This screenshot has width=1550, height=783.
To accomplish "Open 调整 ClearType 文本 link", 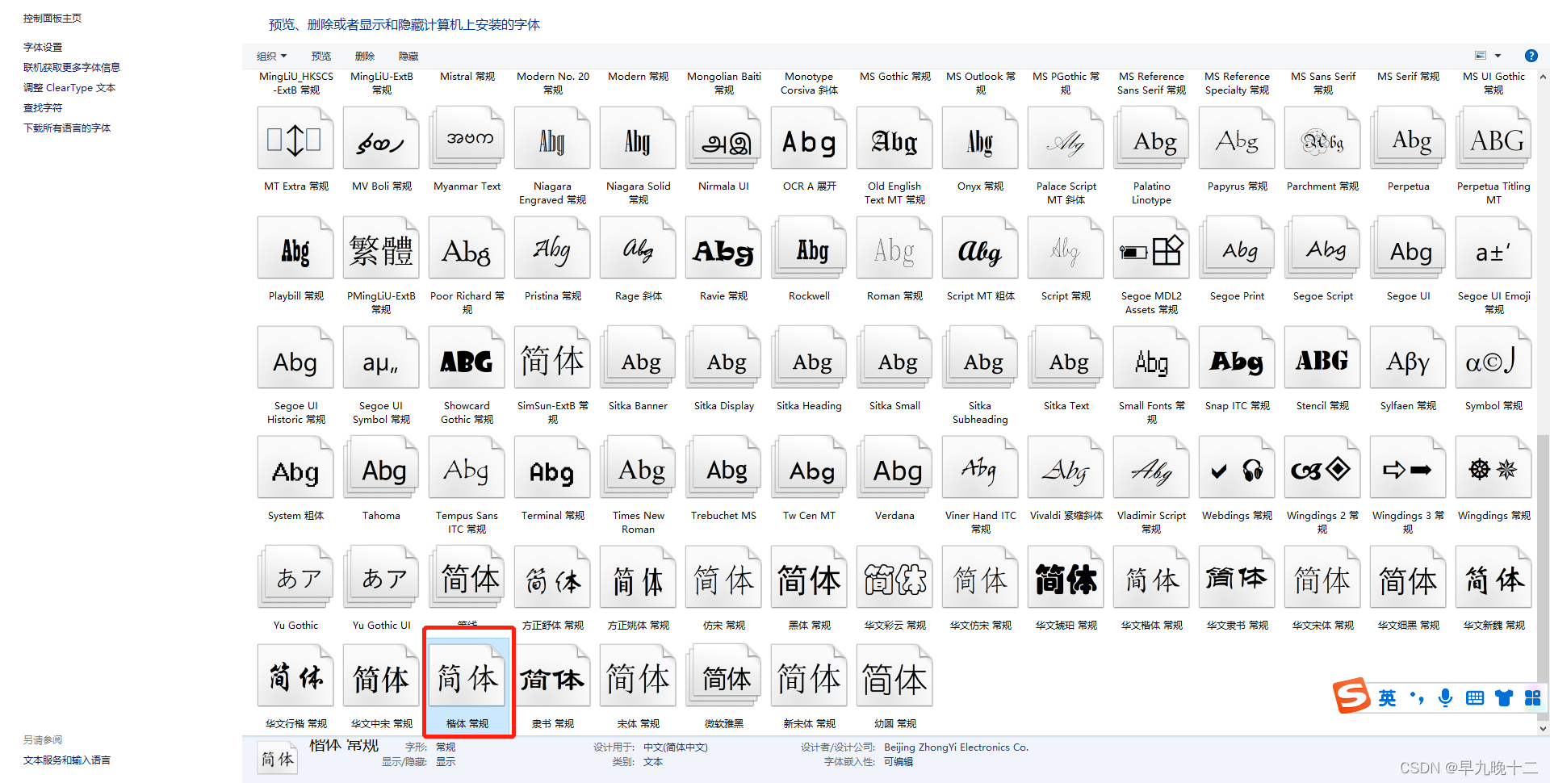I will point(69,87).
